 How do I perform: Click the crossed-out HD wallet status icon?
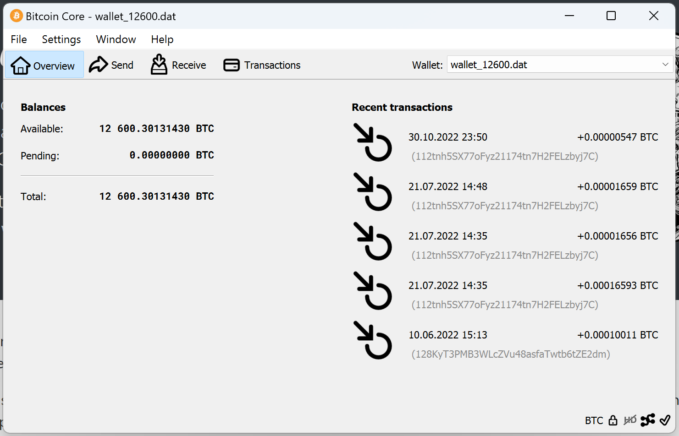click(x=630, y=420)
